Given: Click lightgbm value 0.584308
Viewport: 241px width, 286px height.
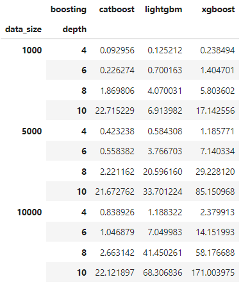Looking at the screenshot, I should pos(165,131).
